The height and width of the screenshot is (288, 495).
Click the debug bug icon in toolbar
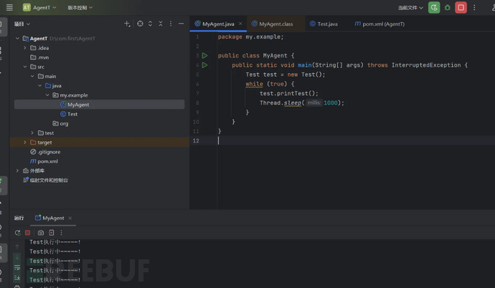(x=448, y=8)
